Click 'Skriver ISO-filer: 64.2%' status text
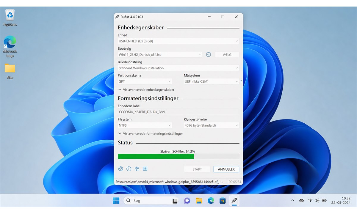 coord(178,151)
